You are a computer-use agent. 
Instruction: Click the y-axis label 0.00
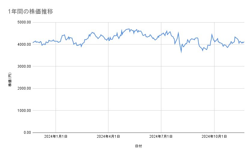click(27, 133)
